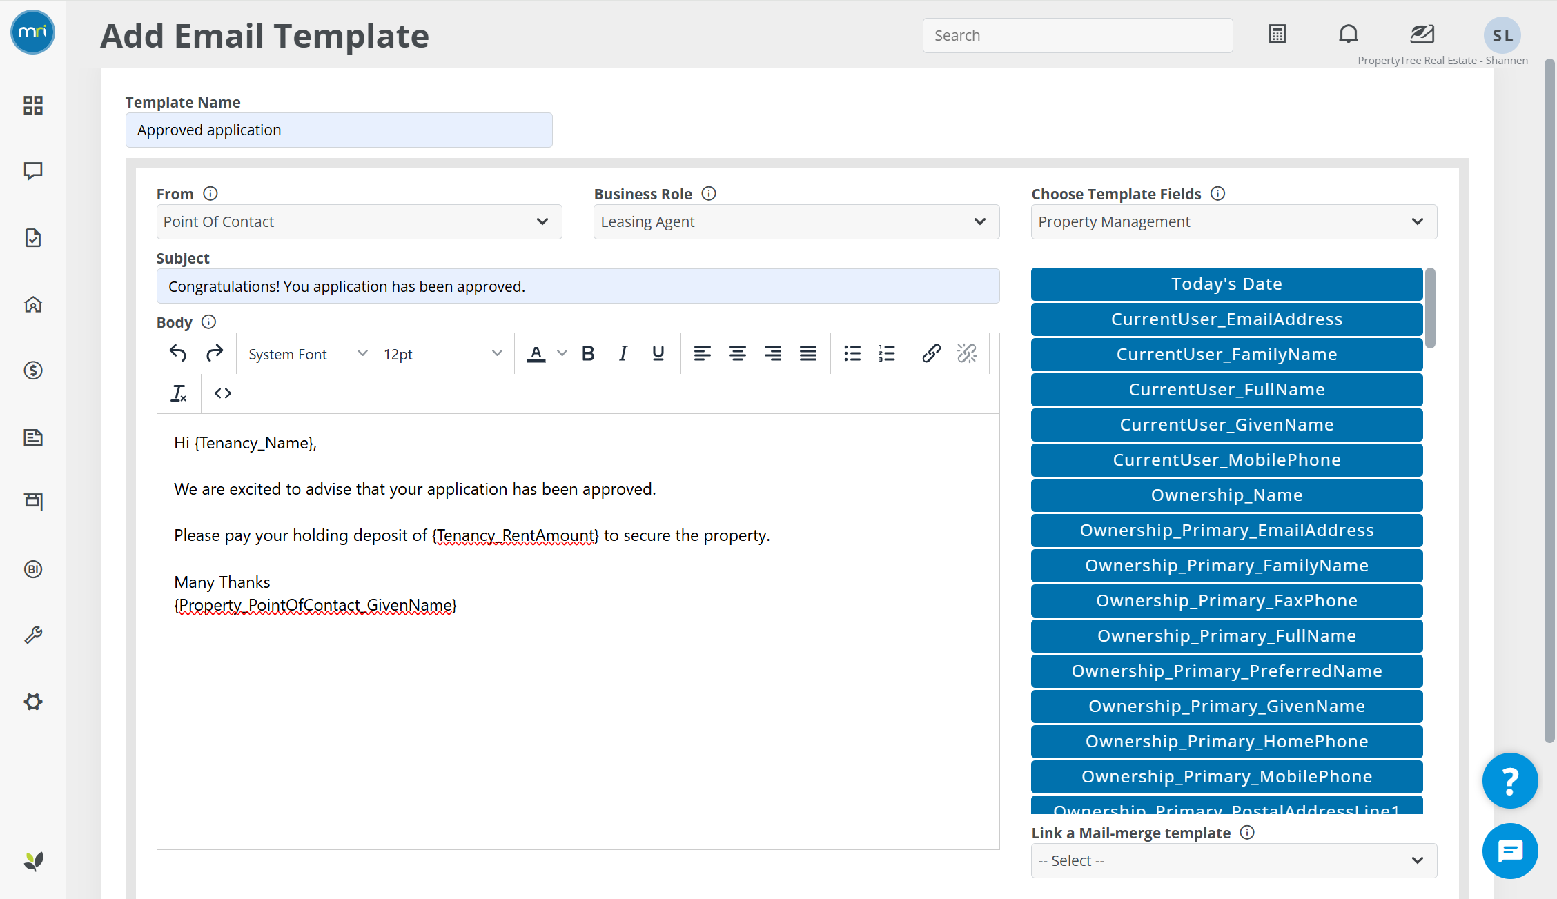Justify body text
1557x899 pixels.
click(x=808, y=353)
